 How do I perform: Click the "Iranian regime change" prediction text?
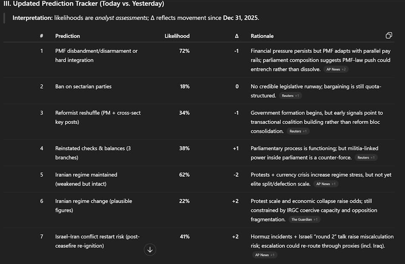pyautogui.click(x=94, y=201)
